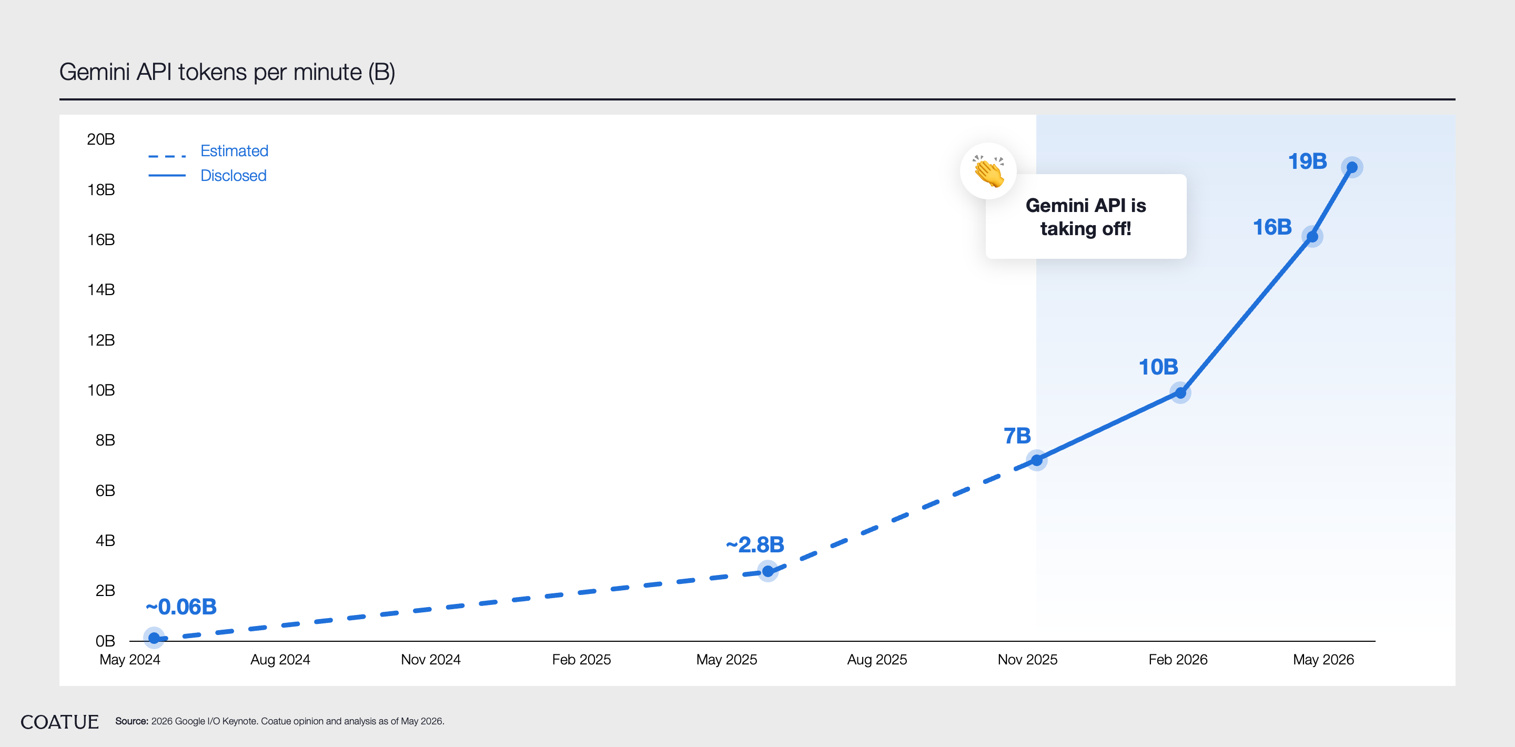
Task: Click the 7B data point marker
Action: (1037, 460)
